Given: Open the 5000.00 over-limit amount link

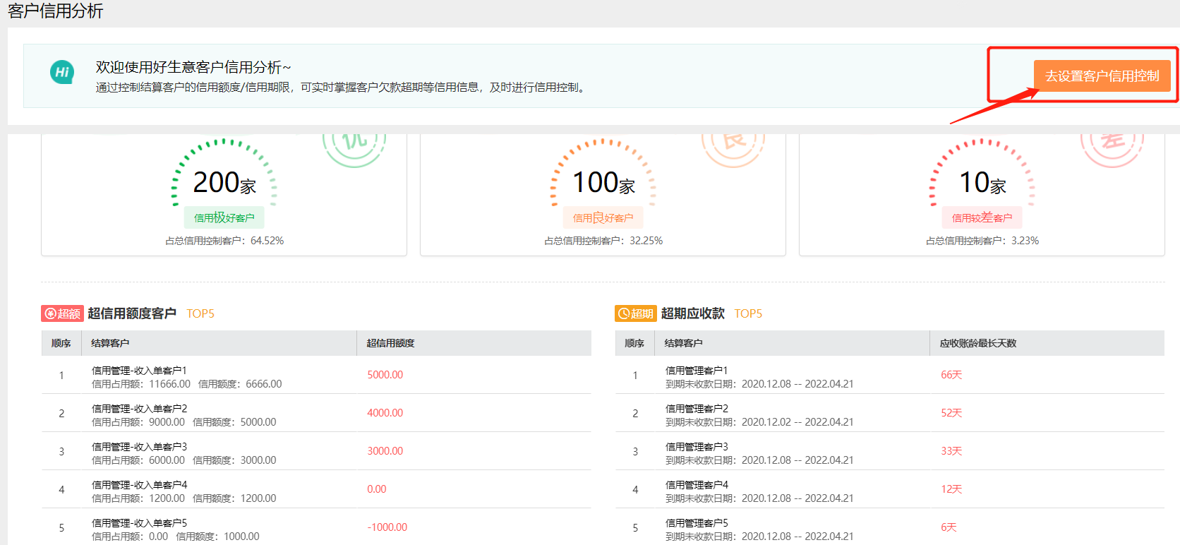Looking at the screenshot, I should (385, 375).
